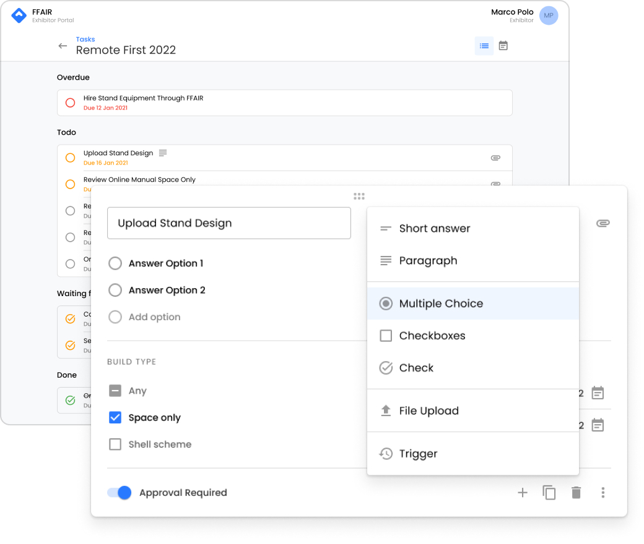The height and width of the screenshot is (544, 644).
Task: Click the attachment paperclip in task editor
Action: [603, 223]
